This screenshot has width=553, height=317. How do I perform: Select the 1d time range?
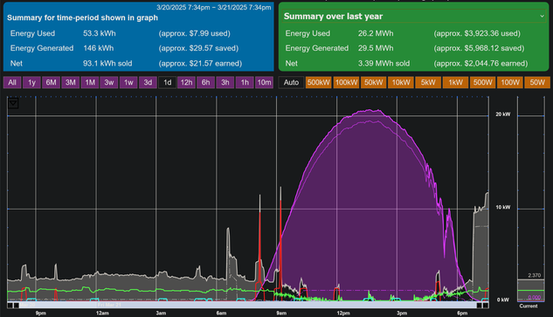(x=167, y=82)
